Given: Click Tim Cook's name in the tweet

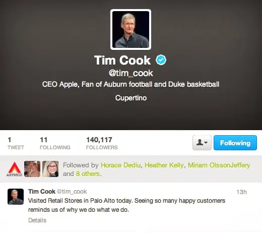Looking at the screenshot, I should click(42, 192).
